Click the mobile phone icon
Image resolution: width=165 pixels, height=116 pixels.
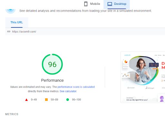[86, 4]
